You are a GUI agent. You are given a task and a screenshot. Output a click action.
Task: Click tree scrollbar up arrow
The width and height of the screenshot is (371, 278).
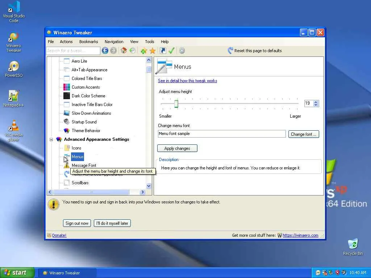[149, 60]
